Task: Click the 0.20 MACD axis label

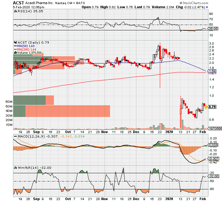Action: coord(213,138)
